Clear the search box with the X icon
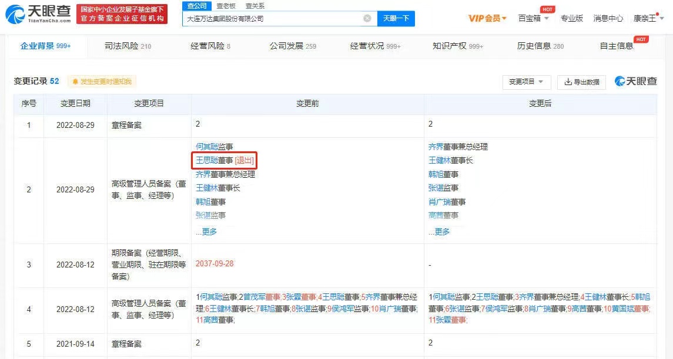Viewport: 673px width, 359px height. pos(367,18)
